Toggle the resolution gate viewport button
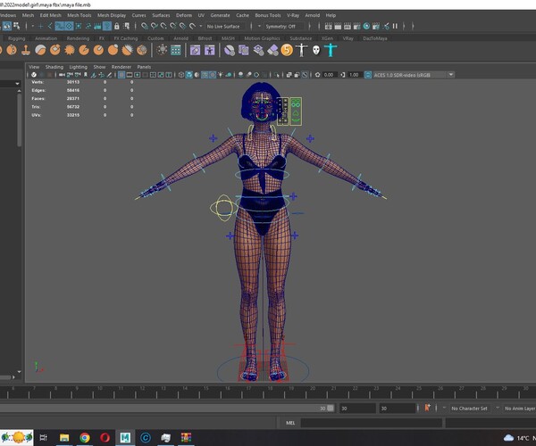Viewport: 536px width, 446px height. pos(137,75)
